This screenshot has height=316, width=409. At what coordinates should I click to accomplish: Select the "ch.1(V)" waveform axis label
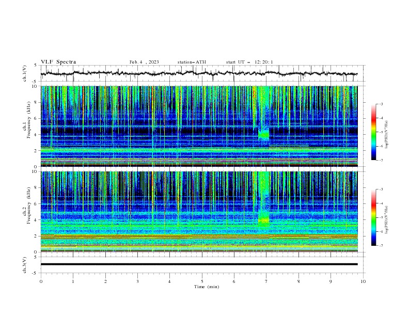[25, 73]
